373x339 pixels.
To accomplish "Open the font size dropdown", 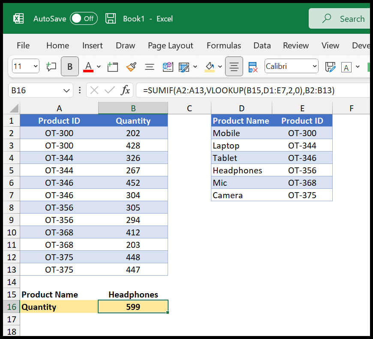I will (25, 66).
